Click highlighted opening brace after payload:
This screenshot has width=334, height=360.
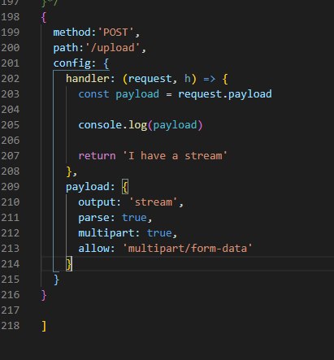pyautogui.click(x=125, y=187)
